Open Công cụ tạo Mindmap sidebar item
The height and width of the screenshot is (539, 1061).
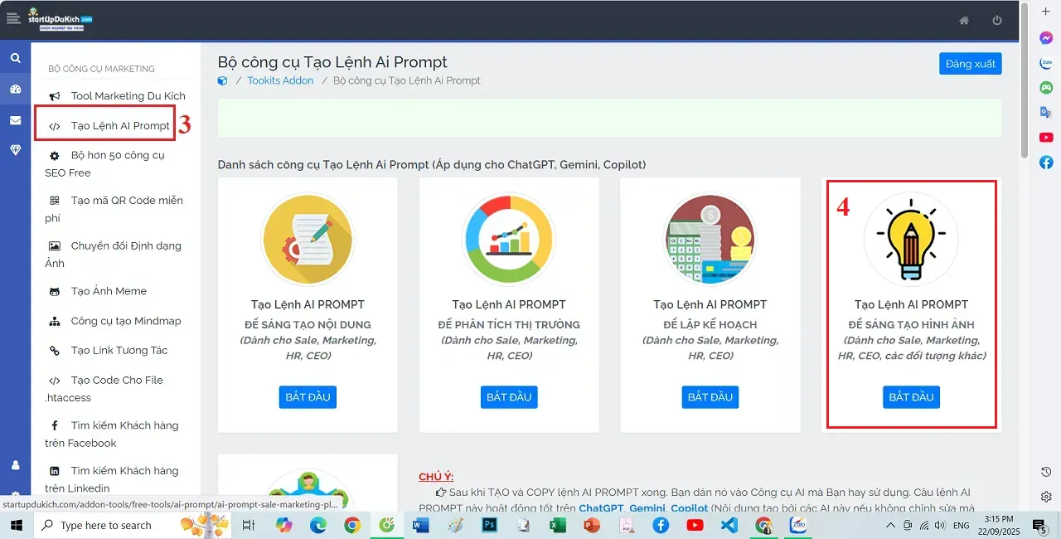click(x=125, y=321)
